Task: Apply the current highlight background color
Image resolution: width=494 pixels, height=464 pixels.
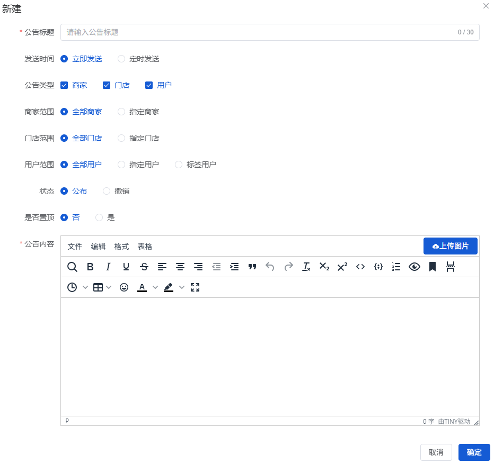Action: click(169, 287)
